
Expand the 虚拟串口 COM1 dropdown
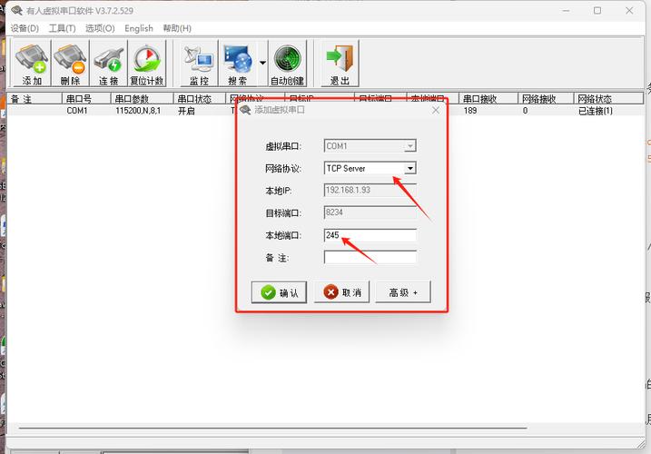click(409, 145)
